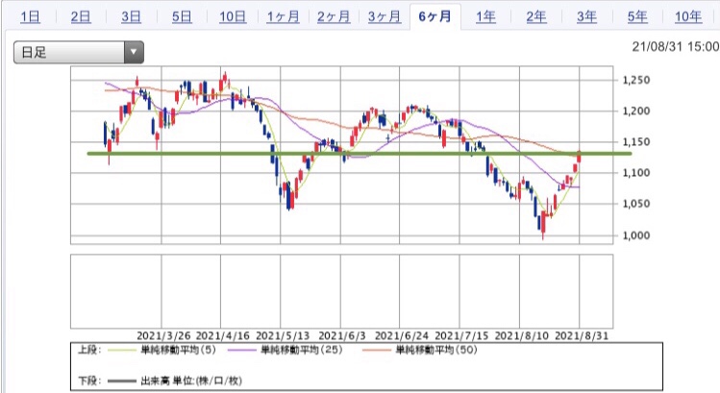Open the 5年 chart range
Viewport: 720px width, 393px height.
click(x=637, y=17)
